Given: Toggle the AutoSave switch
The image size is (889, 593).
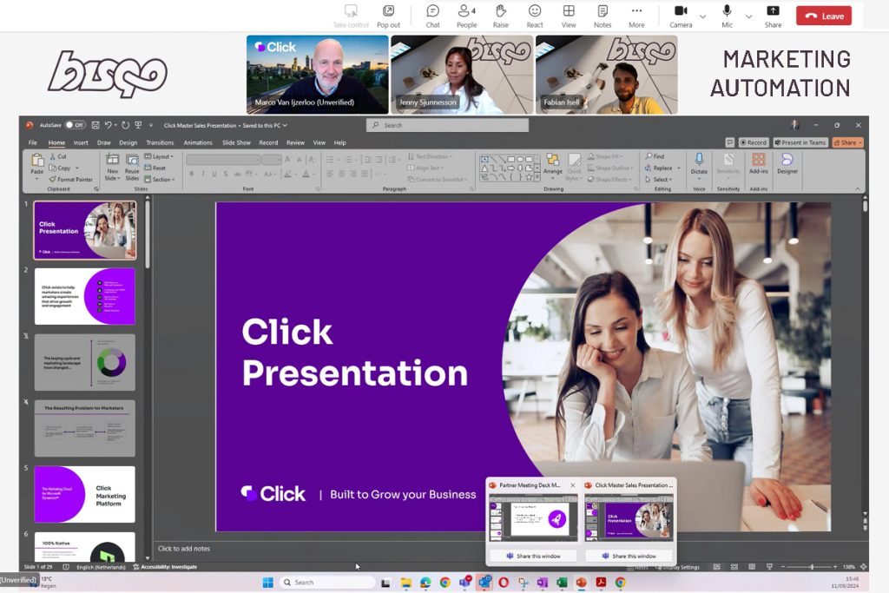Looking at the screenshot, I should tap(75, 125).
